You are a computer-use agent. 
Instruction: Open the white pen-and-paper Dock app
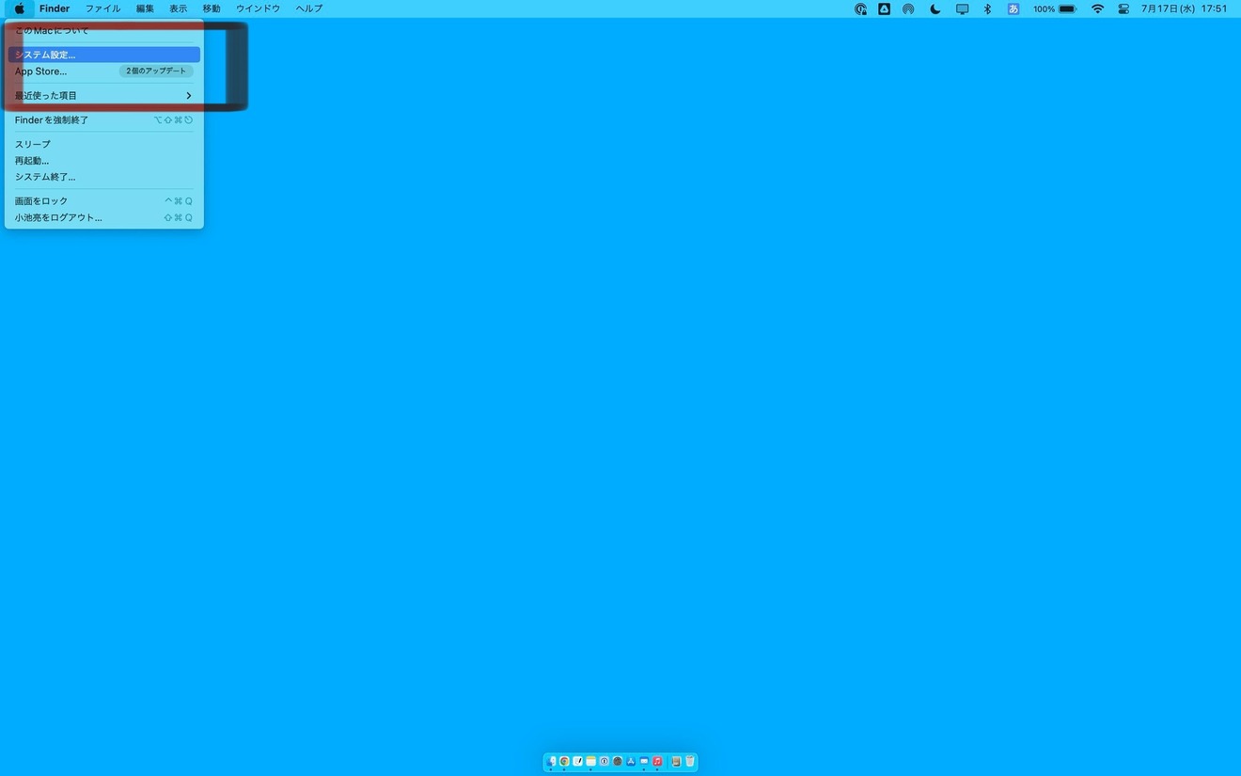577,761
